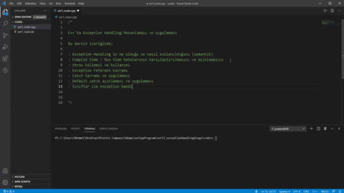Click inside the terminal prompt line
The height and width of the screenshot is (193, 344).
(x=136, y=138)
